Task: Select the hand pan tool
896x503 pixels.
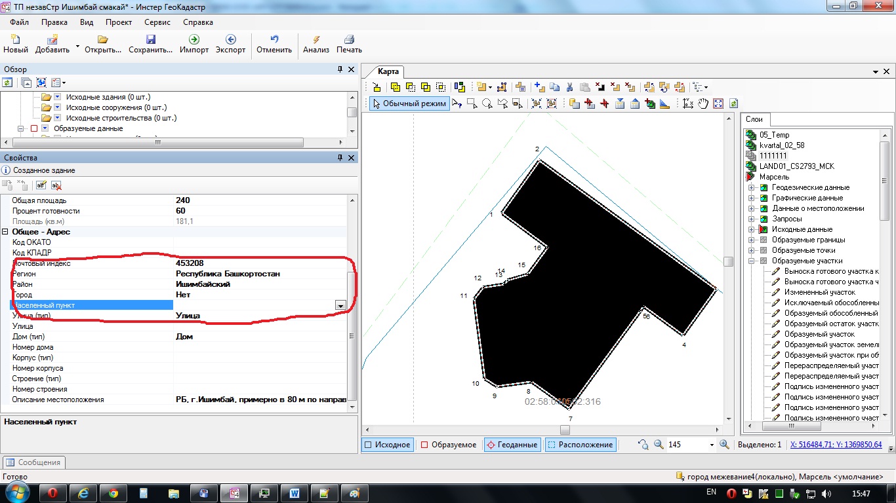Action: 703,103
